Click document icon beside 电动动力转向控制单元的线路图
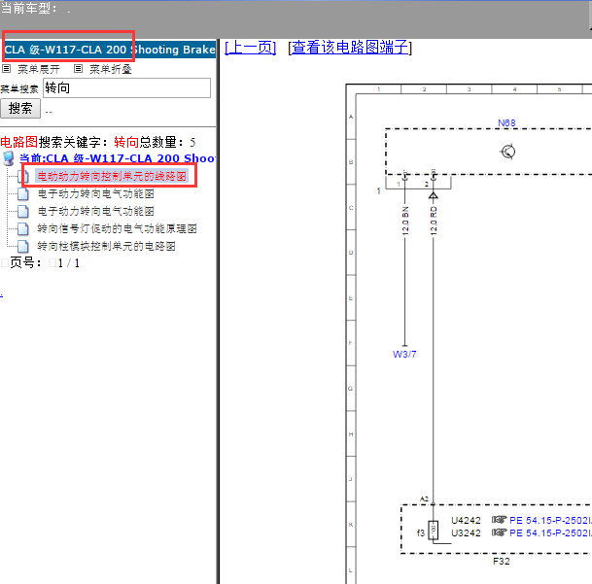The height and width of the screenshot is (584, 592). 23,176
